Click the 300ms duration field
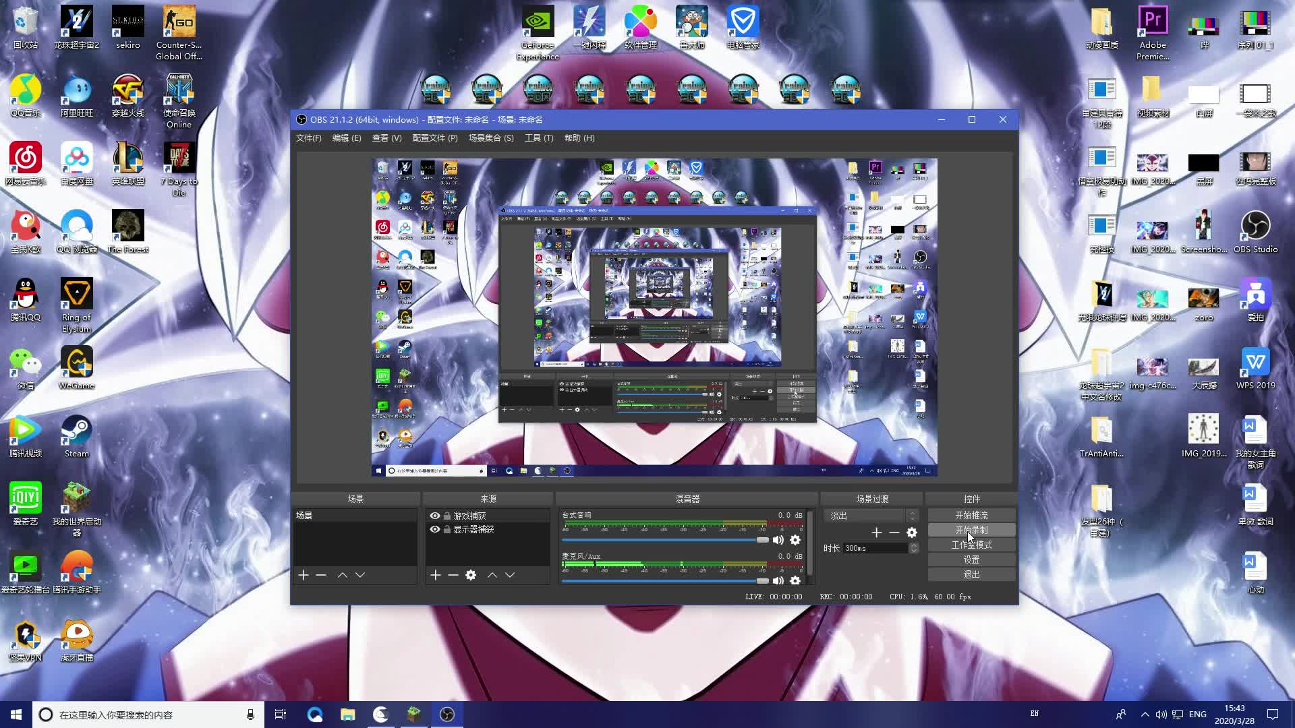The image size is (1295, 728). click(875, 548)
